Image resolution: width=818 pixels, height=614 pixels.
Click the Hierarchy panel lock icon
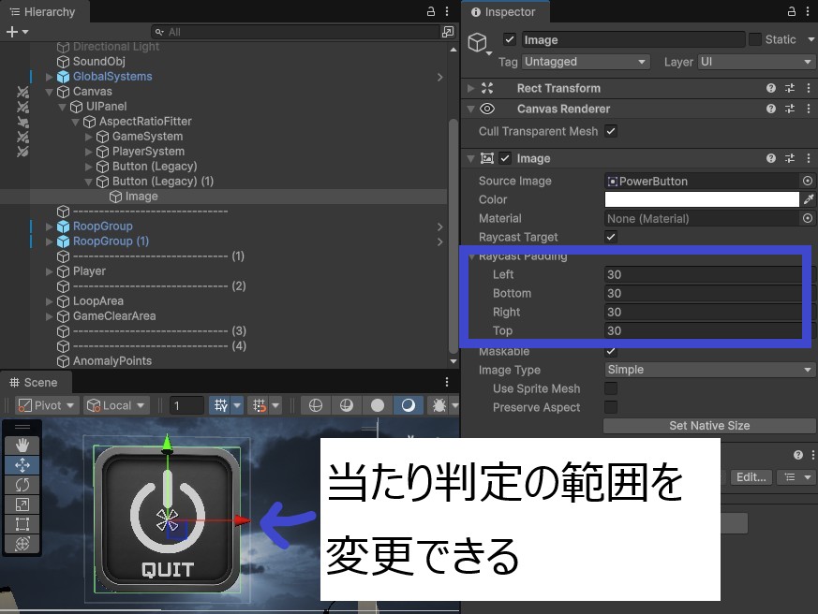pyautogui.click(x=430, y=11)
